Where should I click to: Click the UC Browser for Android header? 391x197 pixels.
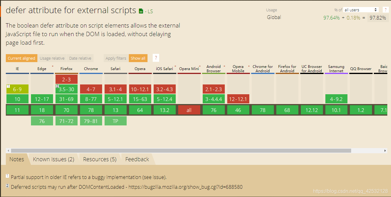312,69
